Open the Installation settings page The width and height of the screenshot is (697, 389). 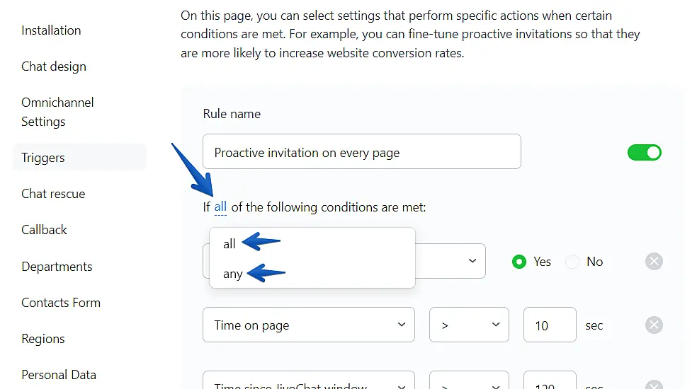51,30
